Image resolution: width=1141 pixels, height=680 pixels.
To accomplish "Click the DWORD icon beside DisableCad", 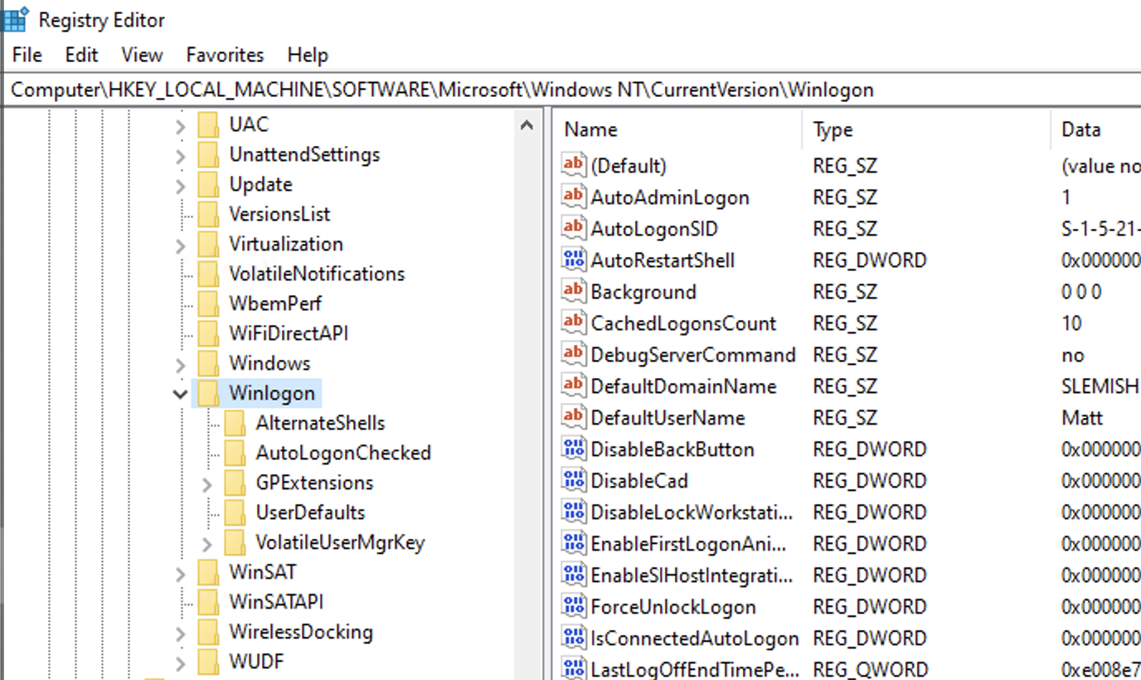I will 573,480.
